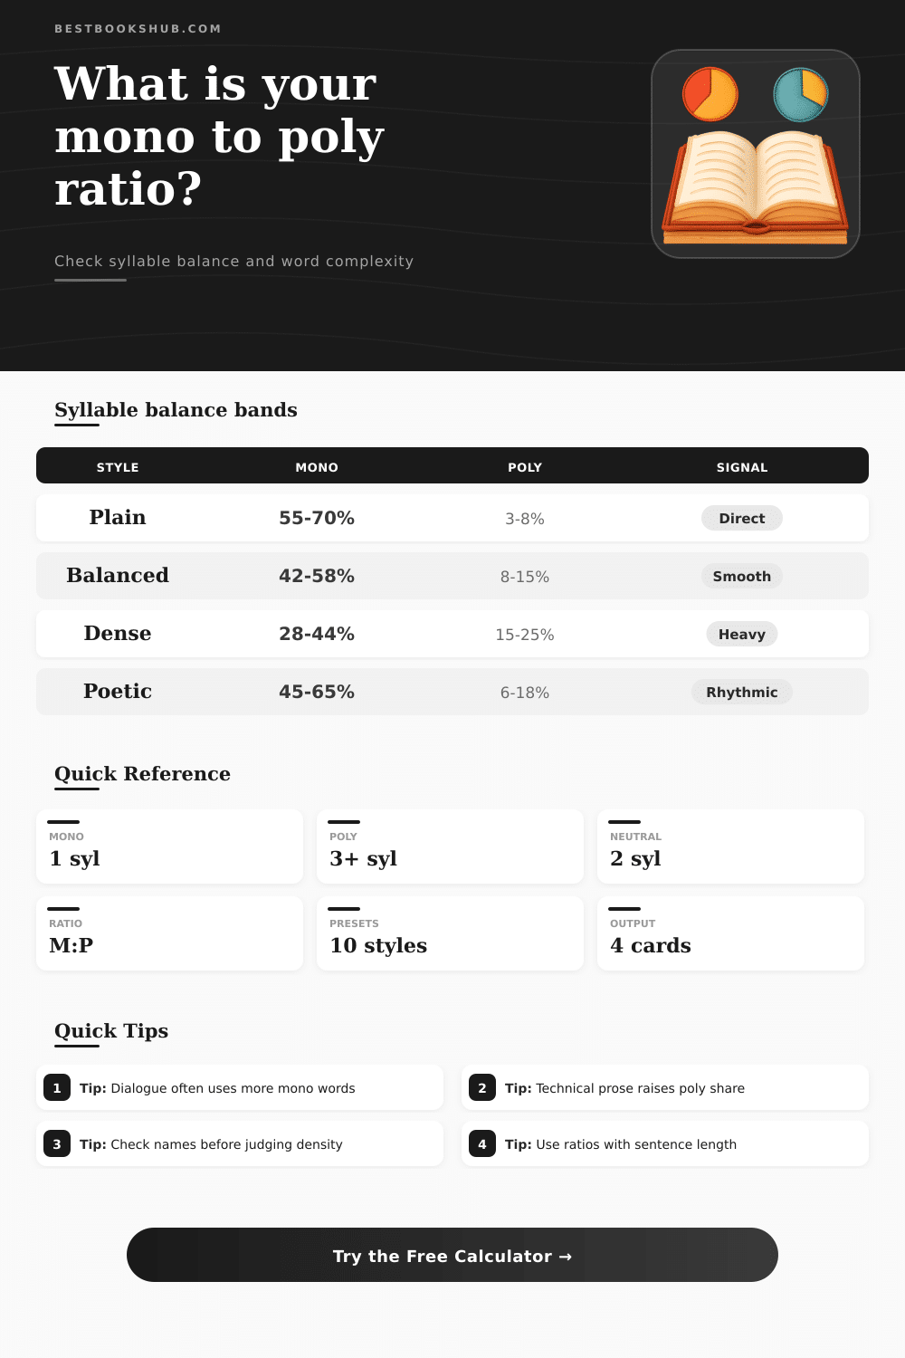Click the Rhythmic signal pill
905x1358 pixels.
(x=742, y=692)
